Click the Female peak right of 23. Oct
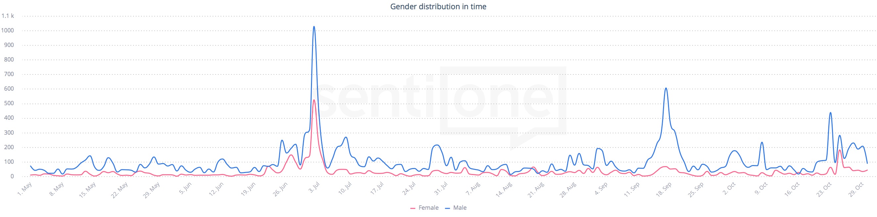Viewport: 877px width, 217px height. click(840, 150)
